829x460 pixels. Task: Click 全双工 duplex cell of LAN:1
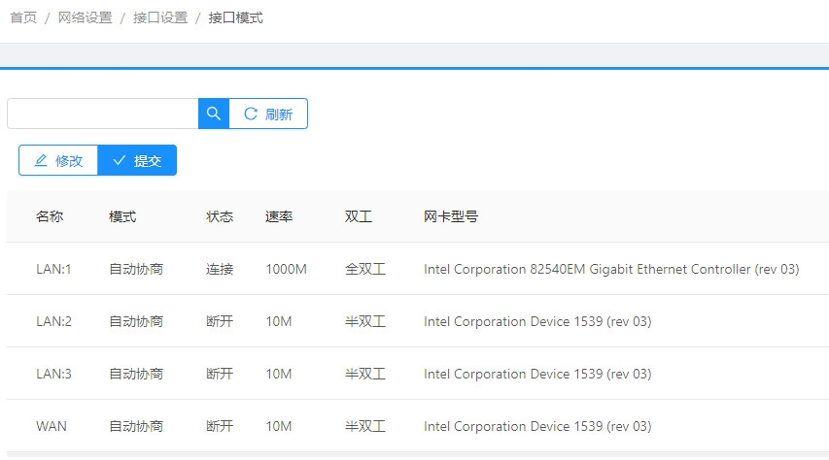pyautogui.click(x=364, y=269)
